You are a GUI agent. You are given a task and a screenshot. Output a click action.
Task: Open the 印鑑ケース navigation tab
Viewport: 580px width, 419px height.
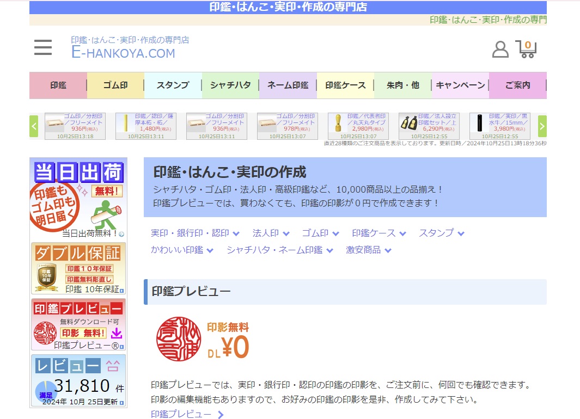[345, 85]
